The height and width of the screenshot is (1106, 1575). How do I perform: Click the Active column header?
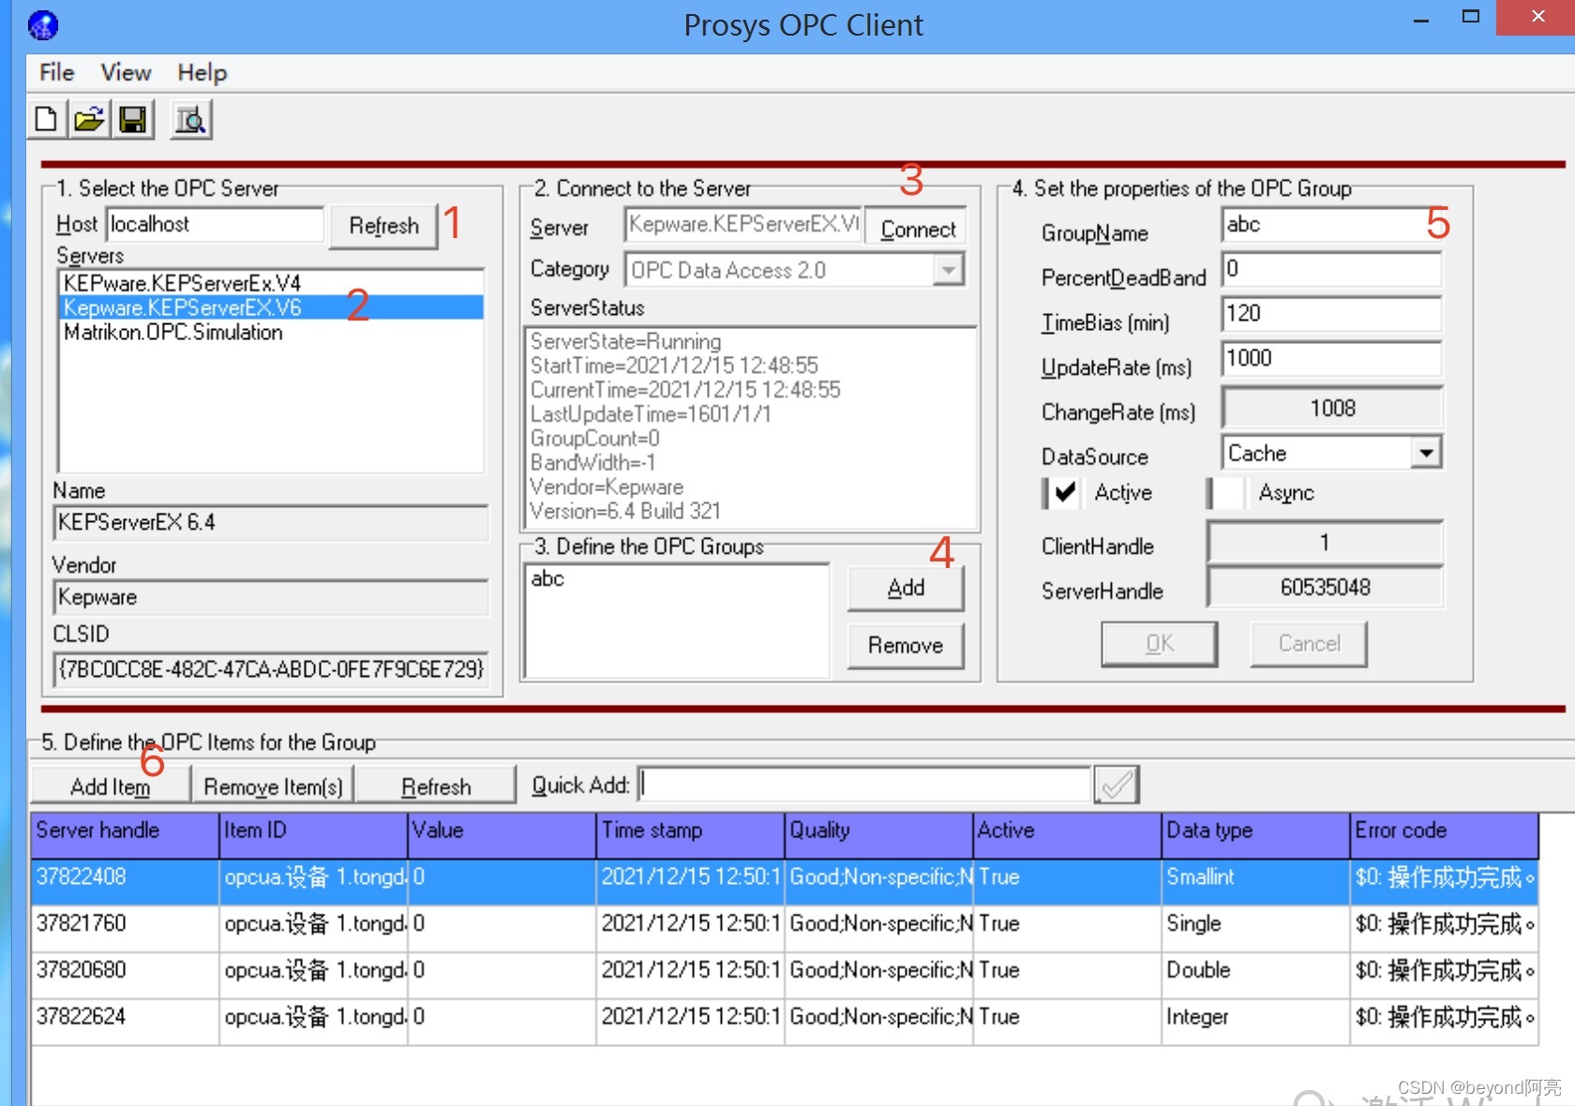(1067, 835)
